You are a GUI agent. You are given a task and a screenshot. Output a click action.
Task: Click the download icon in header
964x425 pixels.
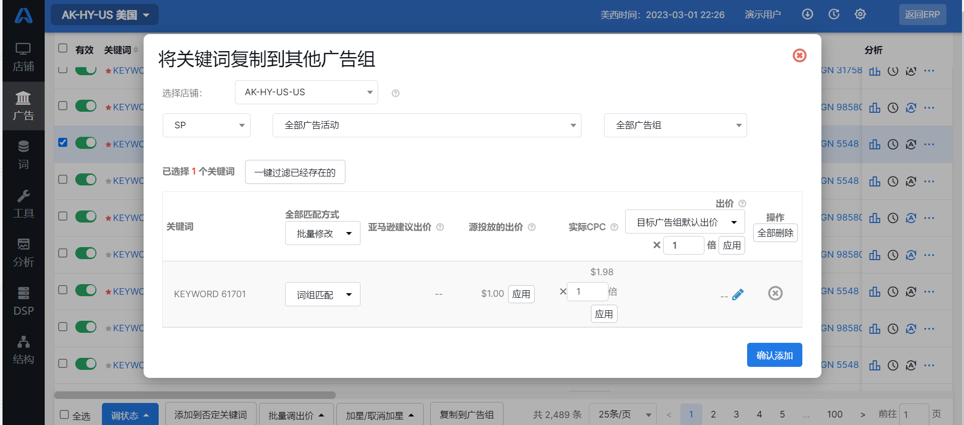807,14
